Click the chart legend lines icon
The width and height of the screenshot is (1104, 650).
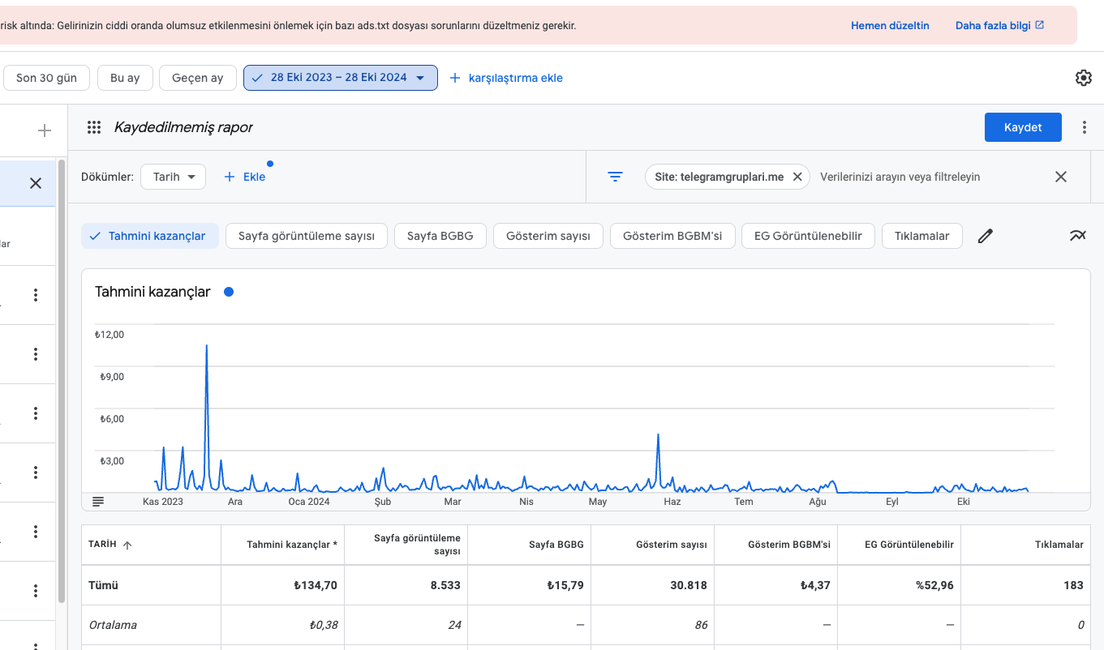click(x=98, y=502)
